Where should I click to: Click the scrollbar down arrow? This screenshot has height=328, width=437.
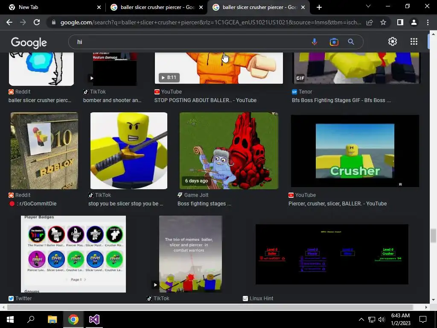tap(433, 300)
